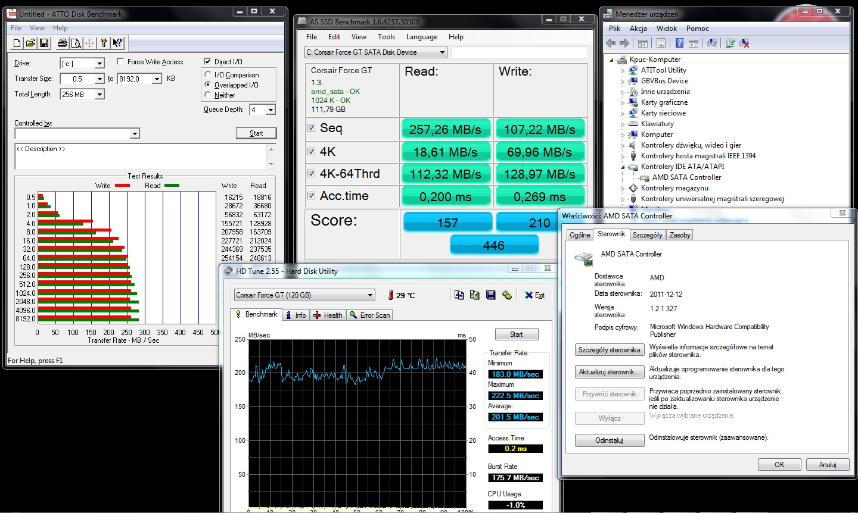This screenshot has height=513, width=858.
Task: Click the yellow question mark About icon in ATTO
Action: [104, 43]
